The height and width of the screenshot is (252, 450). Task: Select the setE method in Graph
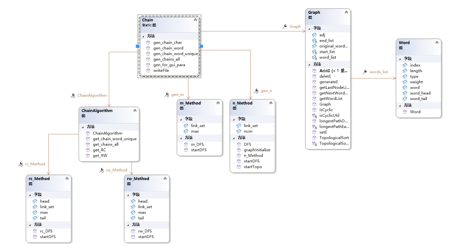[323, 132]
